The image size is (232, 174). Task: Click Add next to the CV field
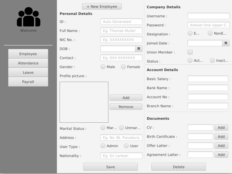pyautogui.click(x=221, y=128)
